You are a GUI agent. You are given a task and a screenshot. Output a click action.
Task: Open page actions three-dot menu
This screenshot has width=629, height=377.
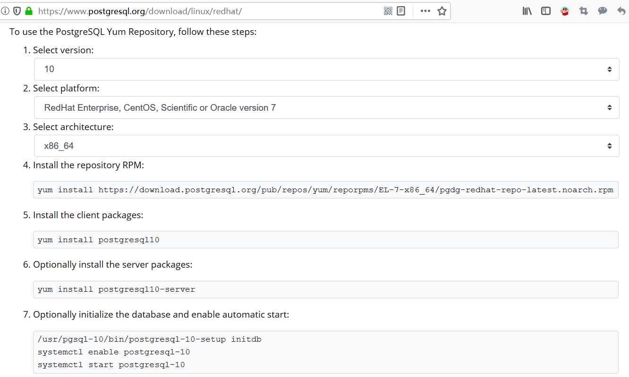[425, 11]
